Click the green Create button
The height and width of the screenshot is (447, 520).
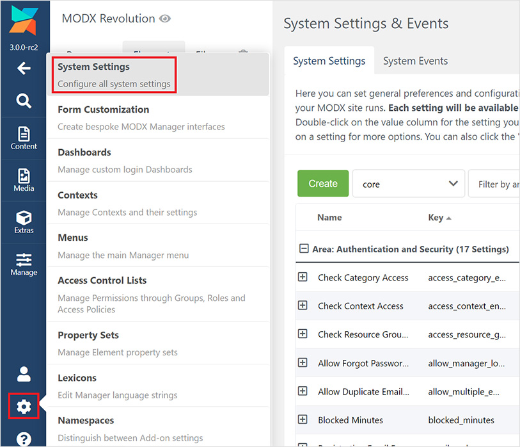(x=323, y=184)
